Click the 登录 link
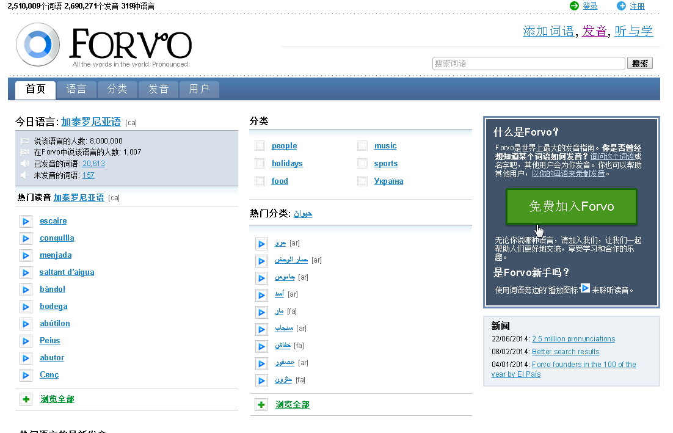Image resolution: width=673 pixels, height=433 pixels. (590, 6)
